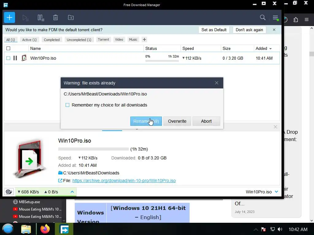
Task: Switch to Firefox from the taskbar
Action: (45, 229)
